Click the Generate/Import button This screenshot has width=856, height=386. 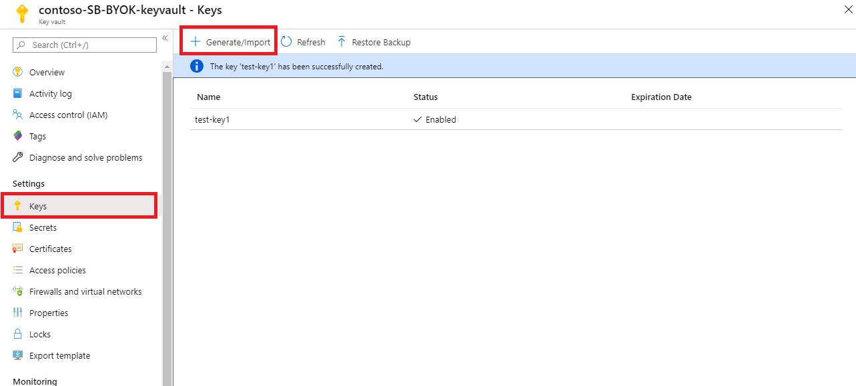point(228,40)
